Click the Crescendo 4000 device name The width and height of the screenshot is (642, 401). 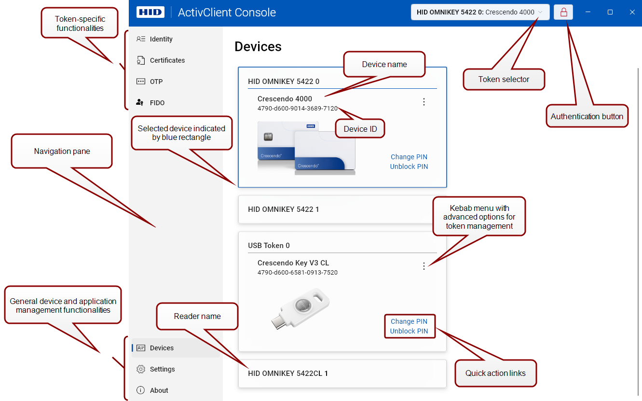[285, 99]
